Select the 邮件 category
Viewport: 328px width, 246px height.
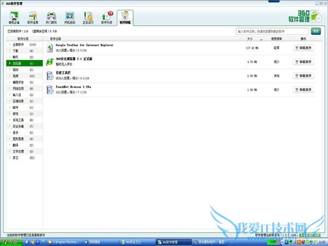tap(25, 107)
